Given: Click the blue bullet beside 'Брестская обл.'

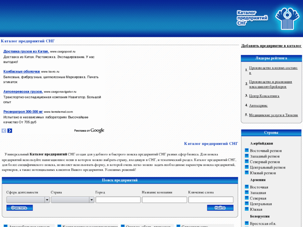Looking at the screenshot, I should (247, 223).
